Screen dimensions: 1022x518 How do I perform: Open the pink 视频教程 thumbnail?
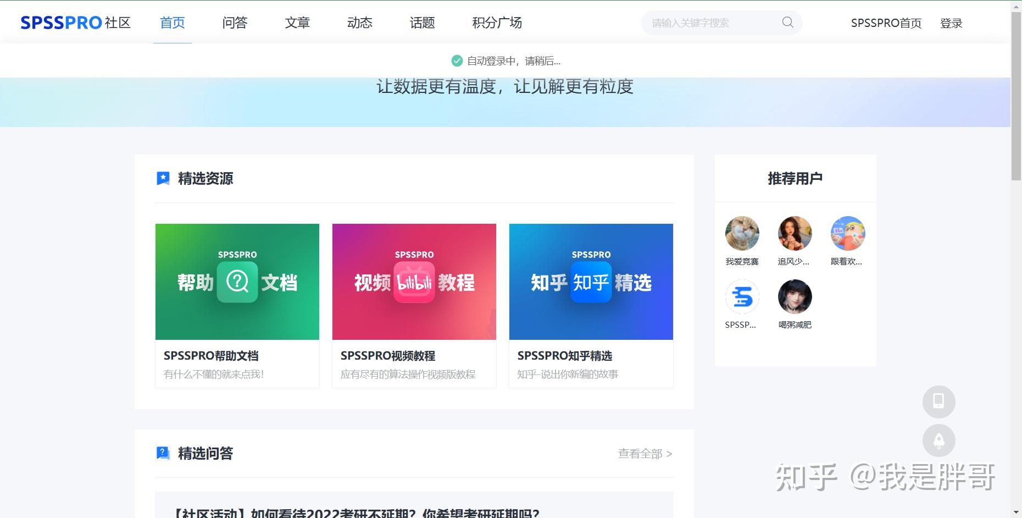click(x=414, y=282)
